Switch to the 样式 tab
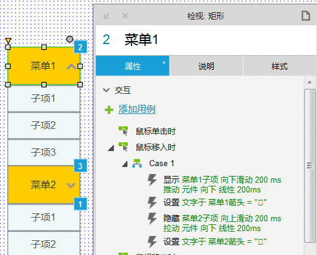 pyautogui.click(x=280, y=66)
